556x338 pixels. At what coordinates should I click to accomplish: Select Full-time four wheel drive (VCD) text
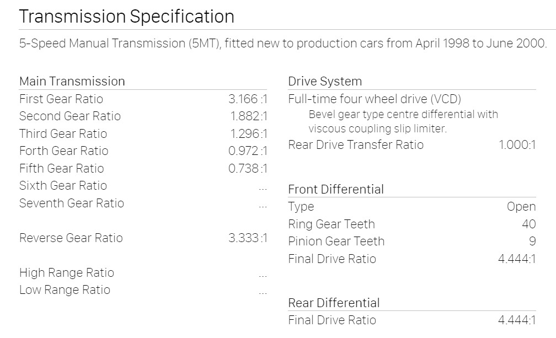375,99
